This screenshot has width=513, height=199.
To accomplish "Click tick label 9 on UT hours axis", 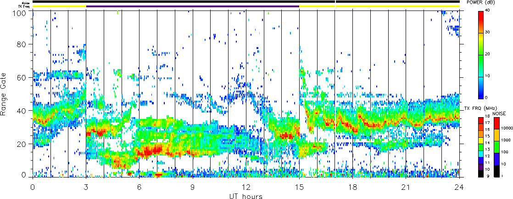I will pyautogui.click(x=193, y=187).
